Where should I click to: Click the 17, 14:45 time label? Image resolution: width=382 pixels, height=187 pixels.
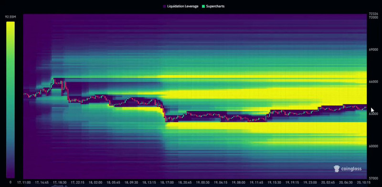click(42, 182)
